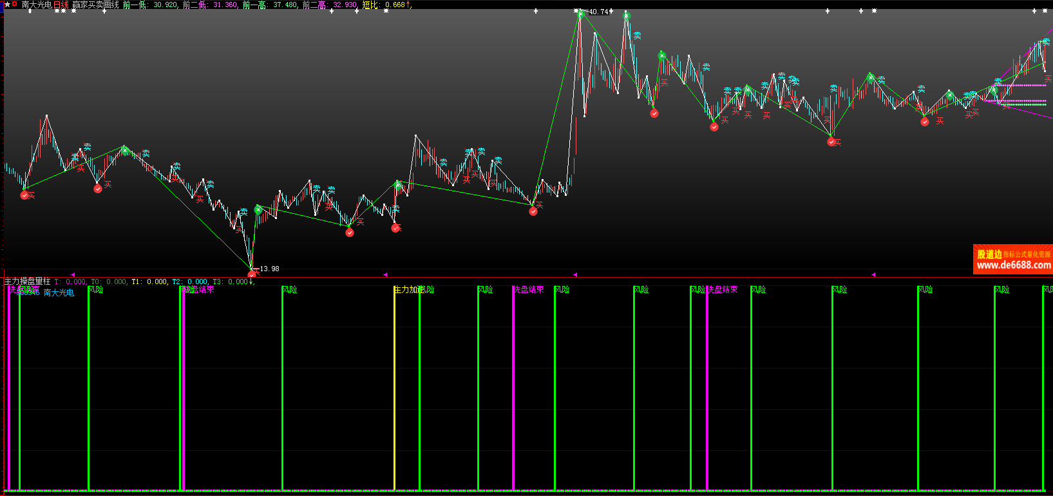Viewport: 1053px width, 496px height.
Task: Click the red up arrow after 短比 value
Action: coord(408,5)
